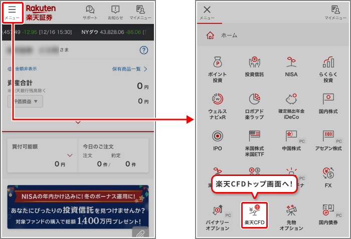
Task: Open the hamburger menu on the home screen
Action: [x=13, y=12]
